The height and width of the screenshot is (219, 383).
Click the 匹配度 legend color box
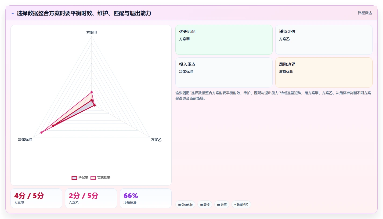click(74, 178)
